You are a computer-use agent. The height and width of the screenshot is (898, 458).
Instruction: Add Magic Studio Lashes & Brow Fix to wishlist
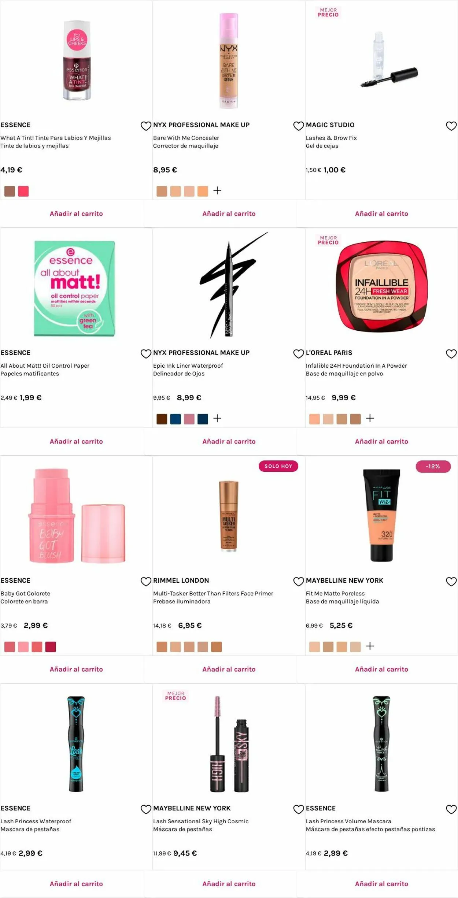(451, 126)
